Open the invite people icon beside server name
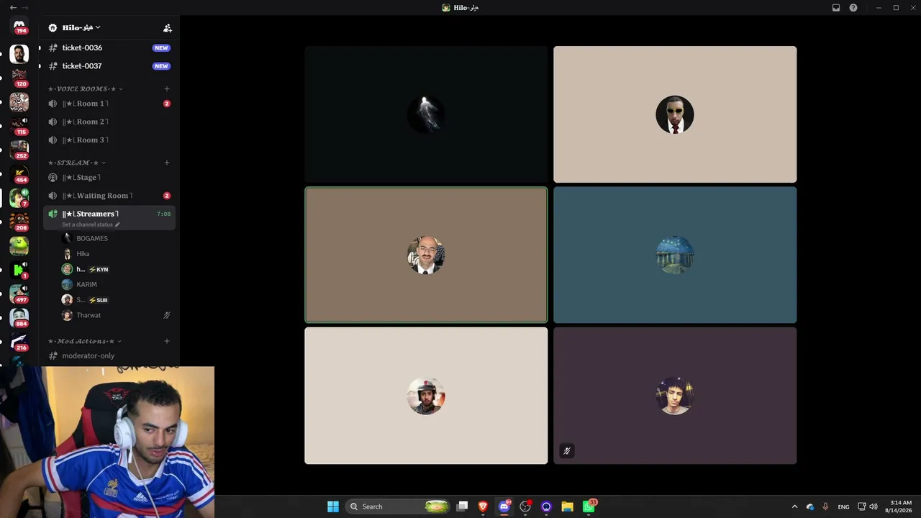 [168, 28]
